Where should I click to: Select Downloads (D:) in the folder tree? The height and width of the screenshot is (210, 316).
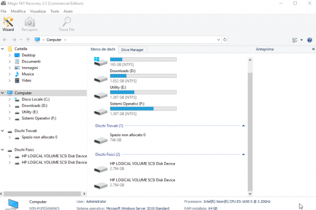pos(35,105)
